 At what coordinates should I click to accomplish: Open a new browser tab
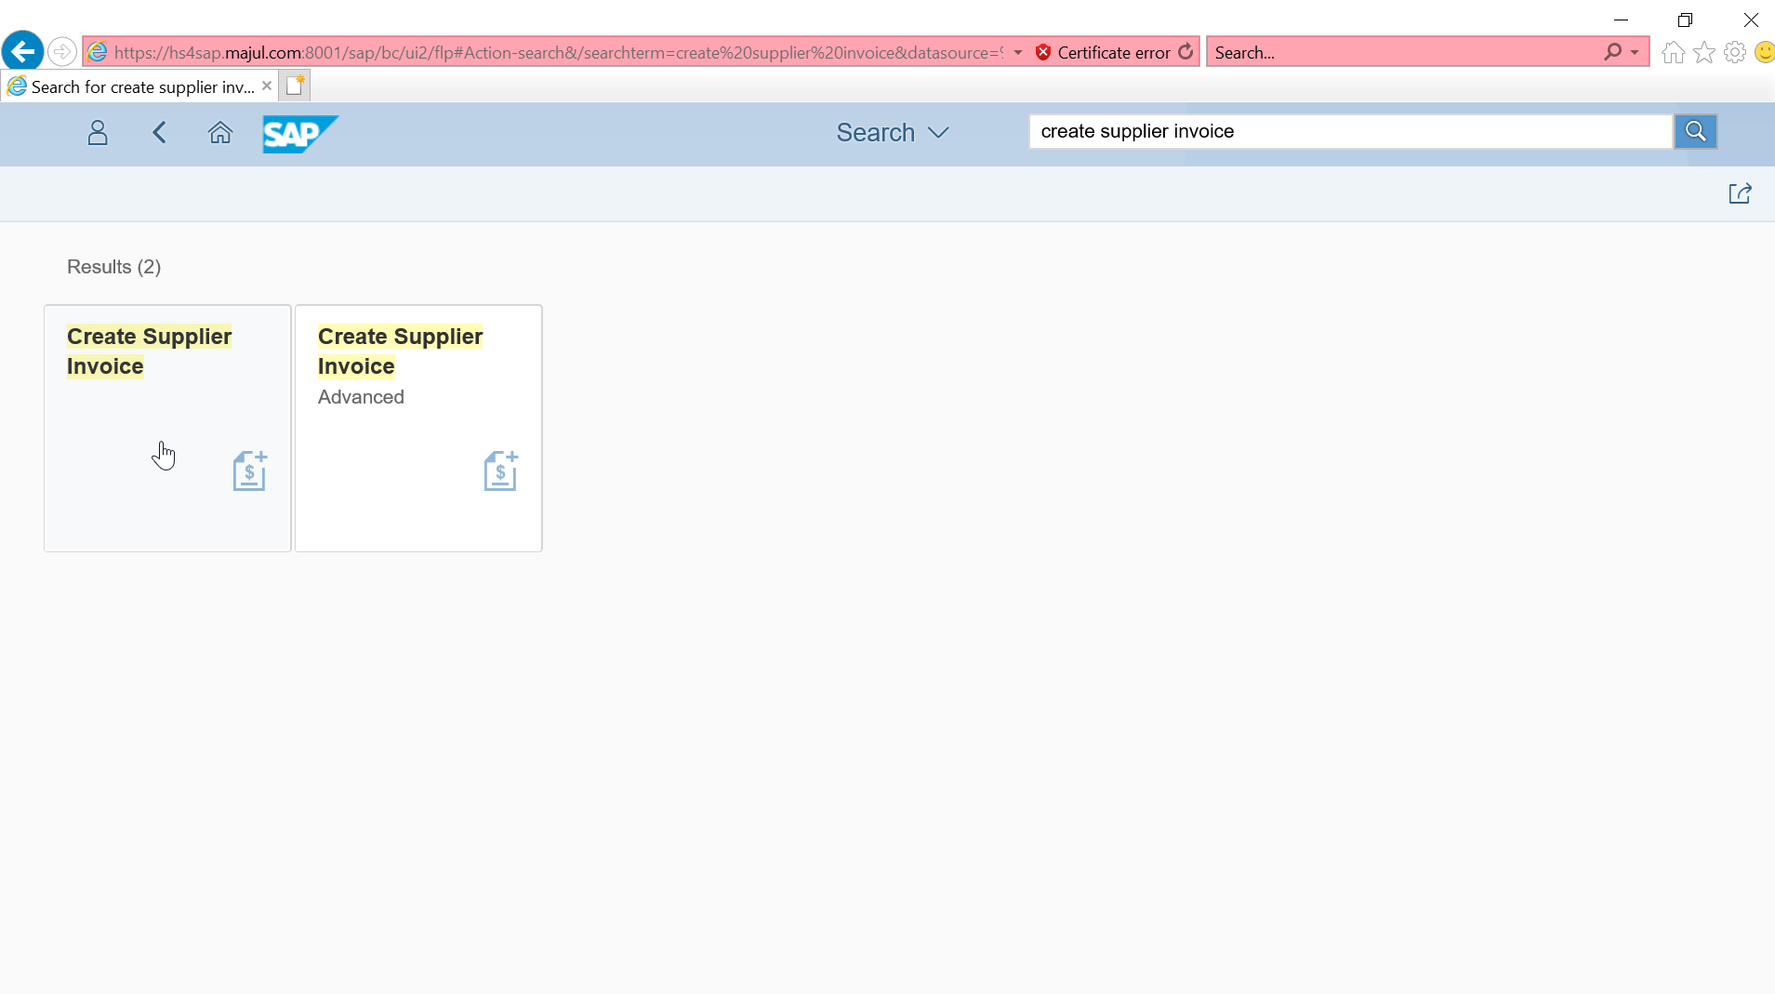click(x=295, y=85)
